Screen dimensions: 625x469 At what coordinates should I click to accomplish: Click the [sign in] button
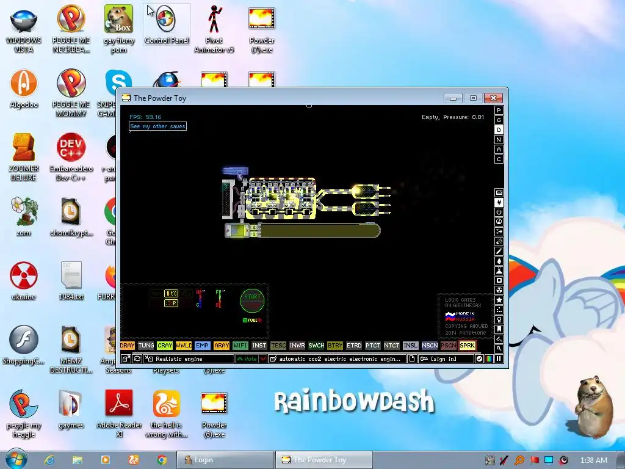tap(446, 359)
